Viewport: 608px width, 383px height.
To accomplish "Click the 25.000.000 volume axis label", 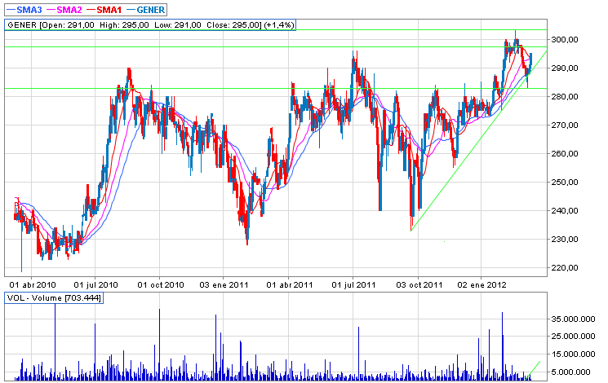I will point(573,336).
